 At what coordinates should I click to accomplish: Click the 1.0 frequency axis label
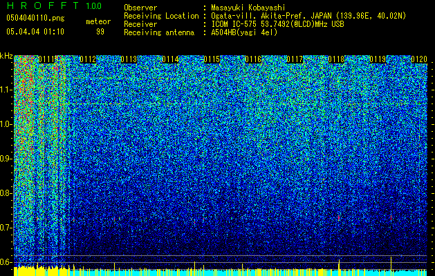[x=6, y=124]
